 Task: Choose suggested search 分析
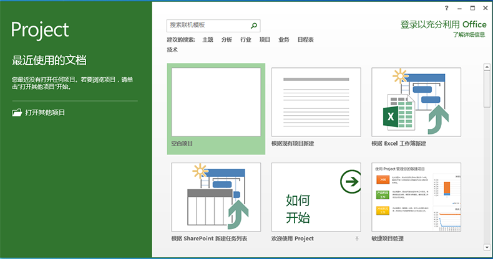coord(227,40)
